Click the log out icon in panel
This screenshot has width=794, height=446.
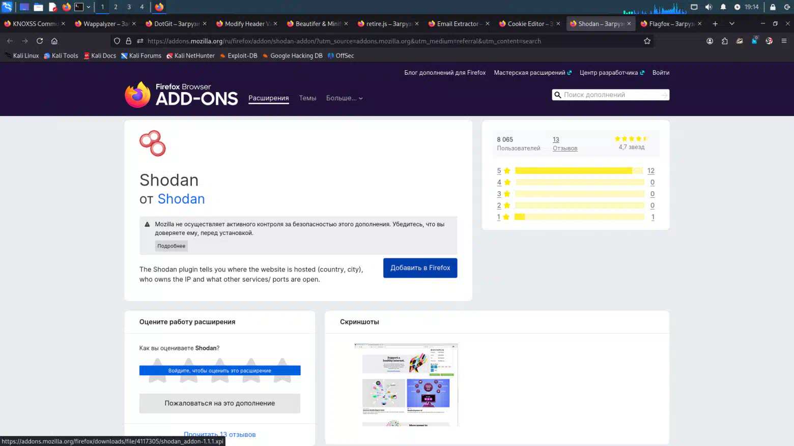tap(787, 7)
